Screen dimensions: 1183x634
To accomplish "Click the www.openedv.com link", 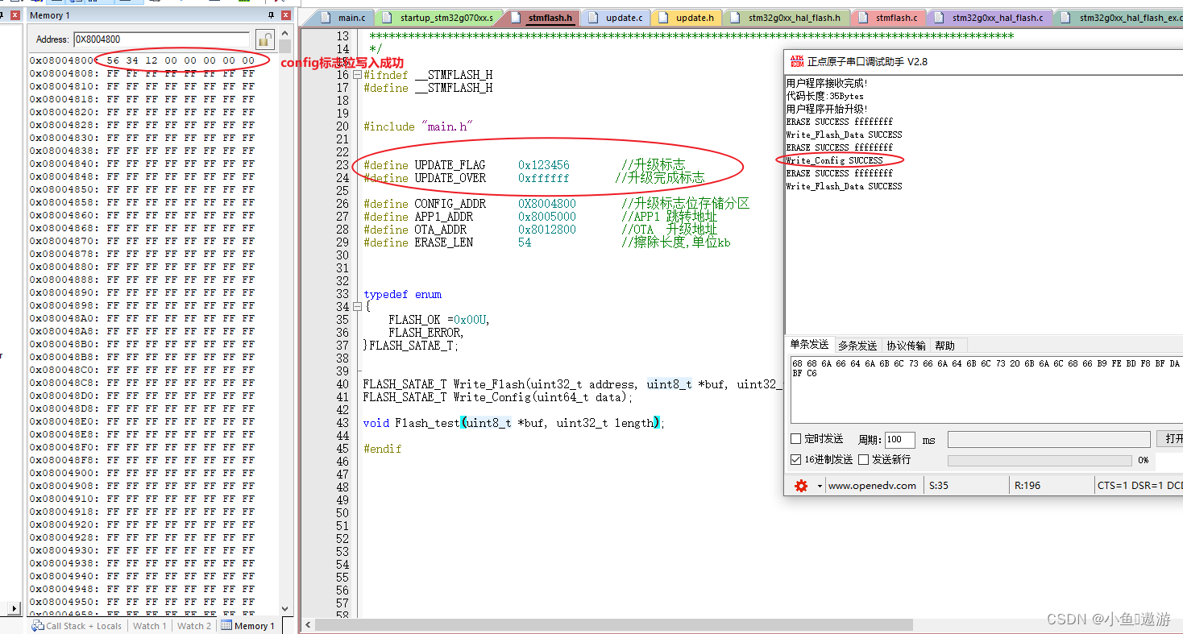I will [872, 486].
